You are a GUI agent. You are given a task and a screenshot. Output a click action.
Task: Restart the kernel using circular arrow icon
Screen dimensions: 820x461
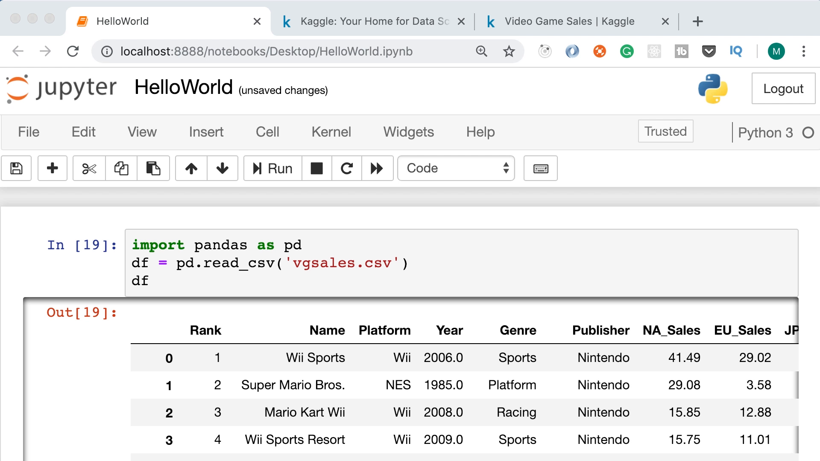point(346,168)
